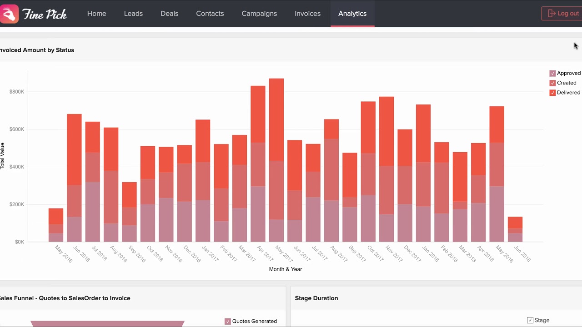582x327 pixels.
Task: Click the 'May 2016' month label
Action: coord(64,254)
